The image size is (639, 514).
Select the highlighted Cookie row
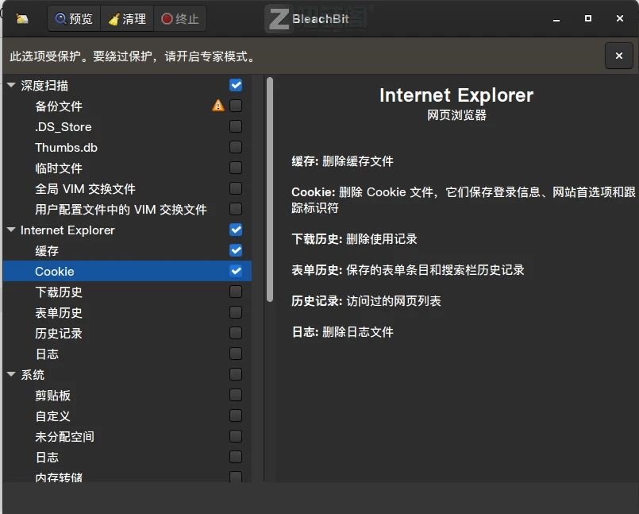127,271
